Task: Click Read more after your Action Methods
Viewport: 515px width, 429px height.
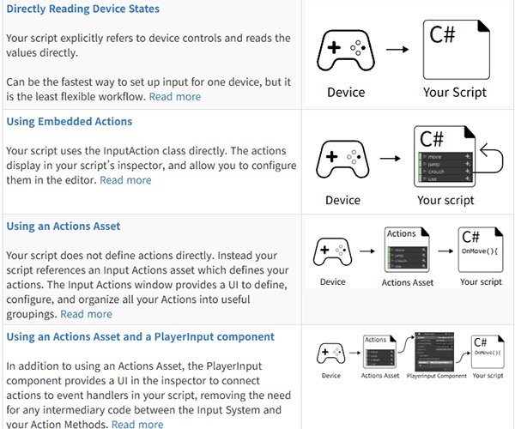Action: (137, 424)
